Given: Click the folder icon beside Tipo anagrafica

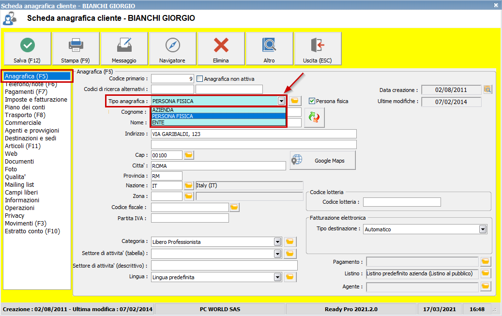Looking at the screenshot, I should point(294,101).
